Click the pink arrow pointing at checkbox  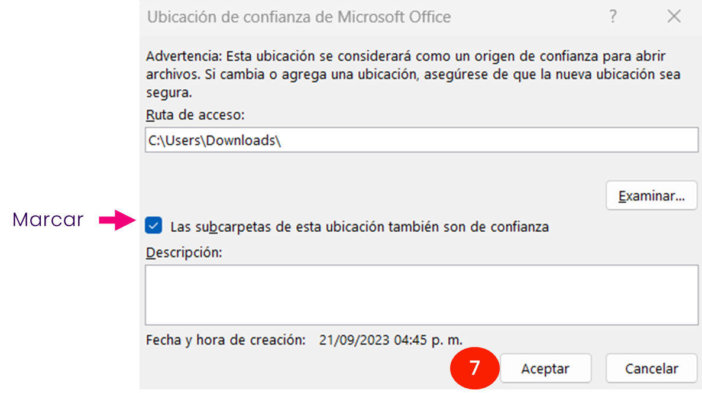pos(117,220)
